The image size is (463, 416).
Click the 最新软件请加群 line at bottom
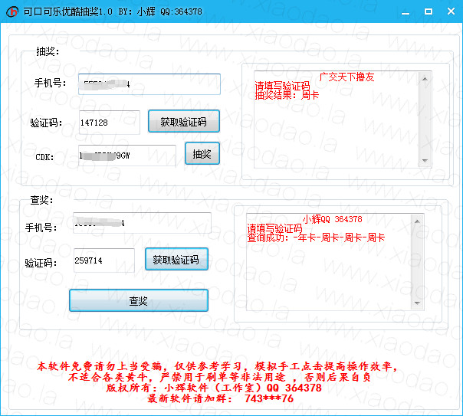[x=220, y=398]
